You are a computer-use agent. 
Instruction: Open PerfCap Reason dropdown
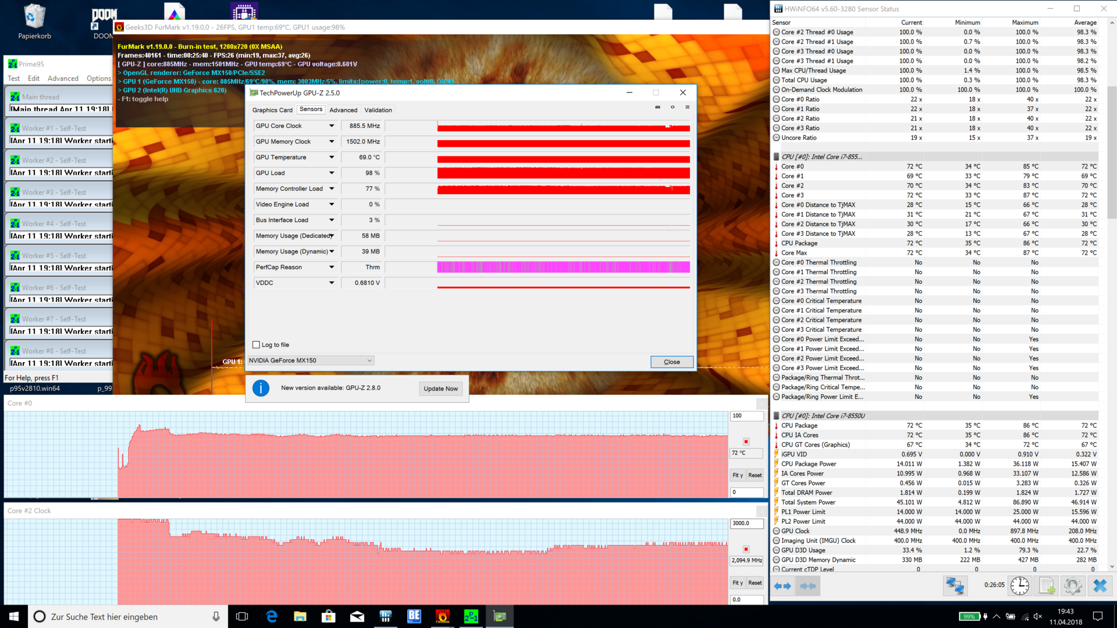(x=332, y=267)
